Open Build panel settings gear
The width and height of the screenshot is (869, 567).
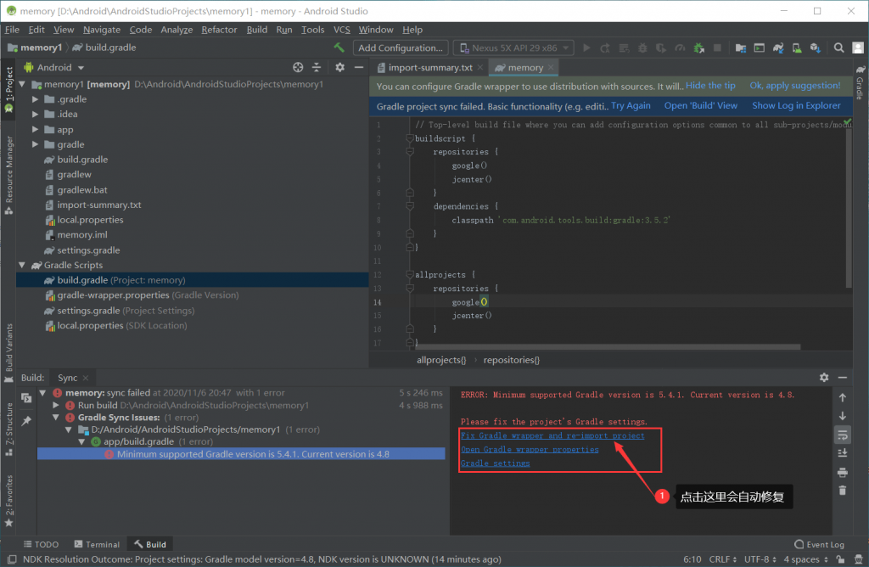click(x=824, y=378)
